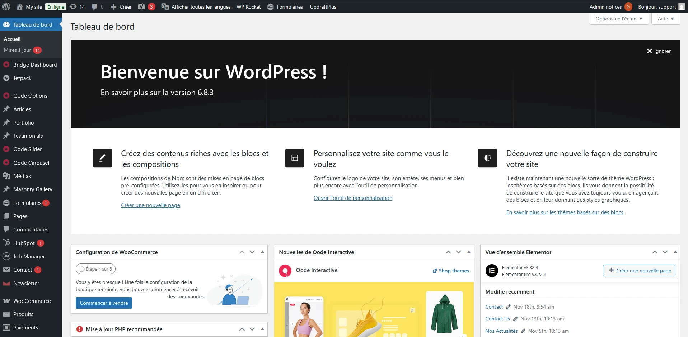Click the HubSpot sidebar icon
The image size is (688, 337).
coord(6,243)
